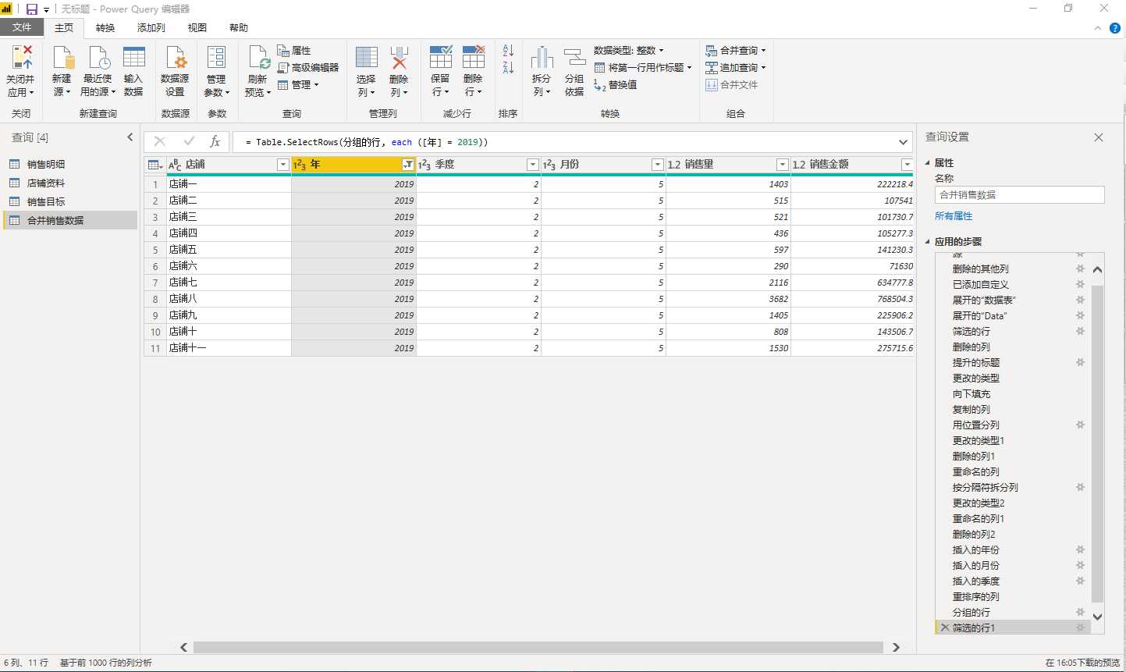Click the applied steps scrollbar down arrow
The width and height of the screenshot is (1126, 672).
click(1097, 617)
